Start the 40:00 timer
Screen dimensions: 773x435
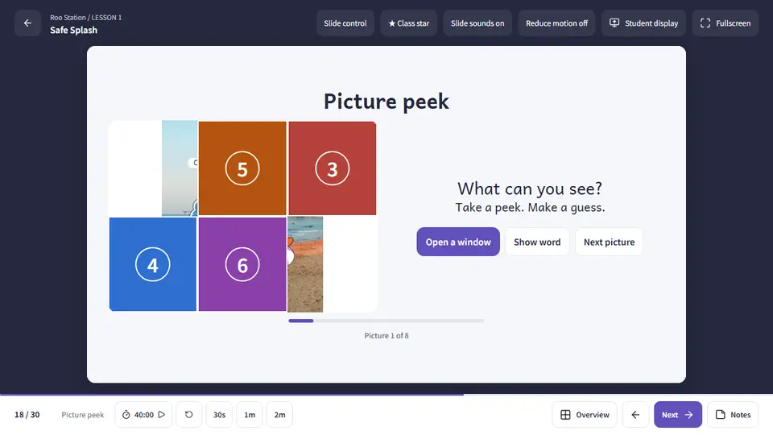(143, 415)
